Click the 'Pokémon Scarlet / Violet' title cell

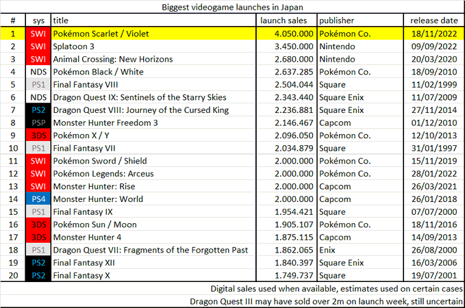coord(101,34)
